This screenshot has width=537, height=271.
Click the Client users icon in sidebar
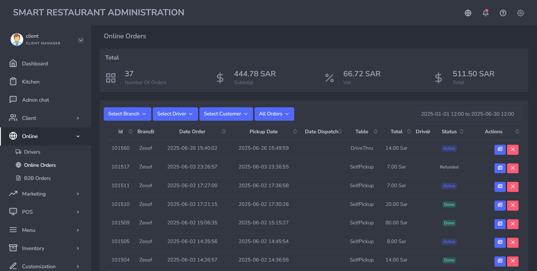point(13,118)
